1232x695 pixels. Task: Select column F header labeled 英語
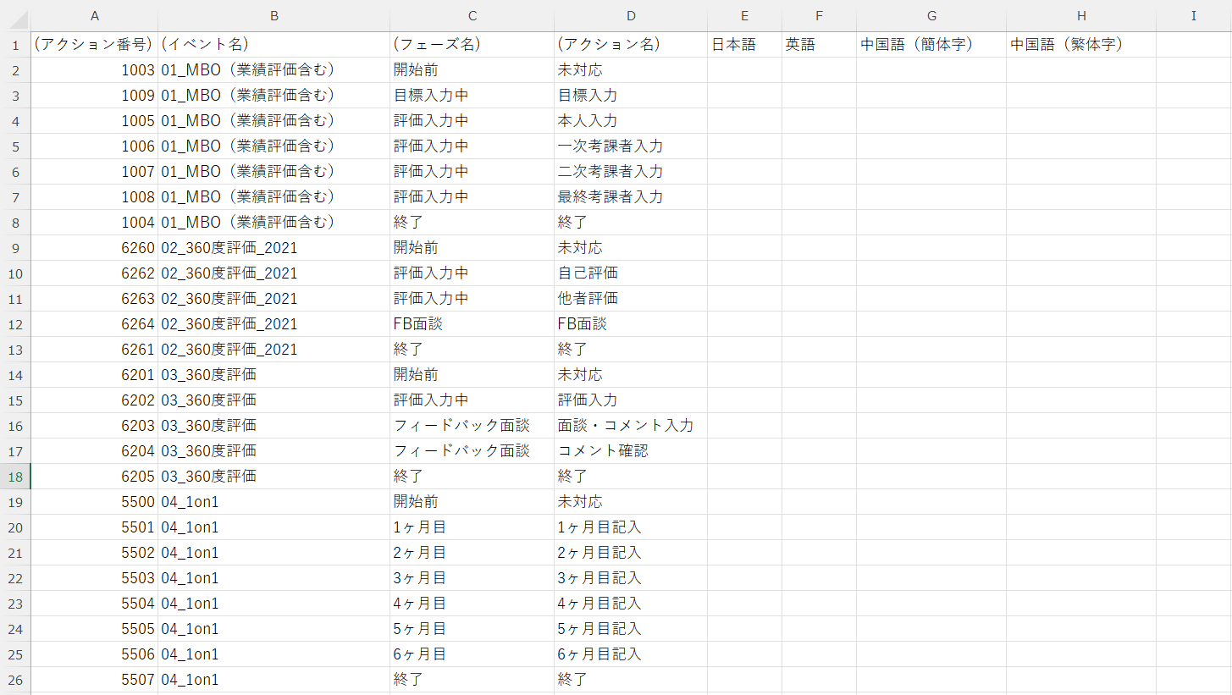[x=819, y=15]
